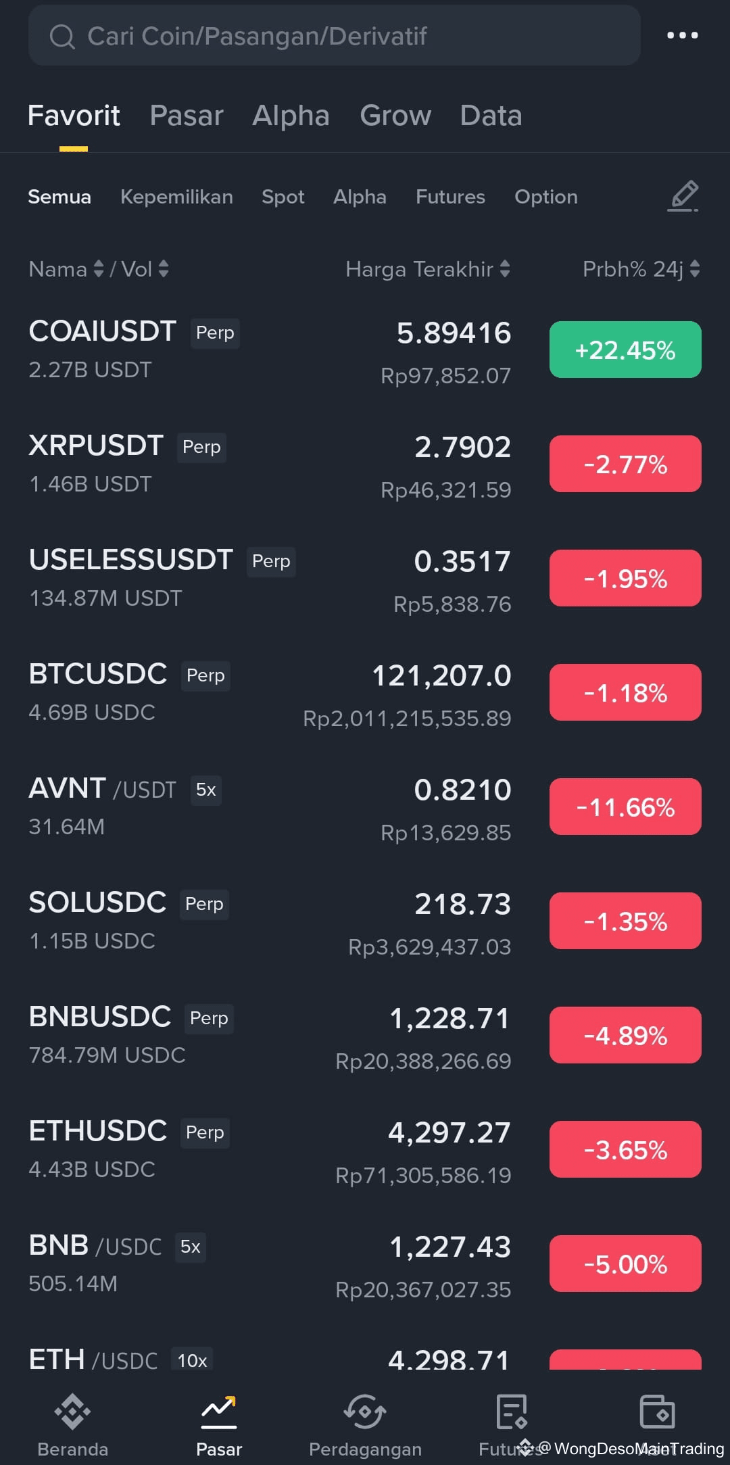The width and height of the screenshot is (730, 1465).
Task: Open the wallet icon in bottom bar
Action: click(x=657, y=1412)
